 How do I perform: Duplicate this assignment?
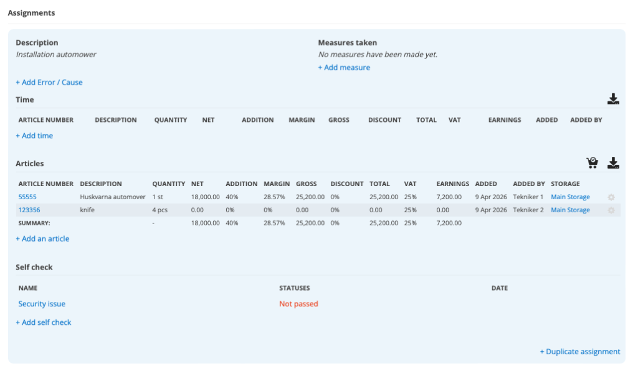579,352
